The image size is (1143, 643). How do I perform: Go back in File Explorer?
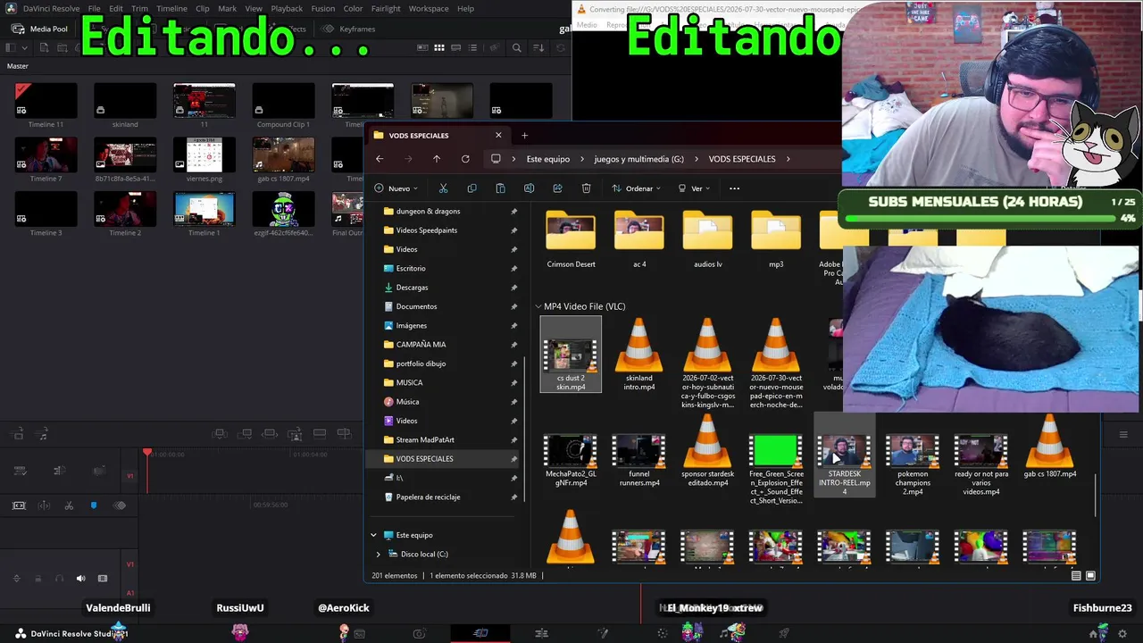(x=380, y=159)
